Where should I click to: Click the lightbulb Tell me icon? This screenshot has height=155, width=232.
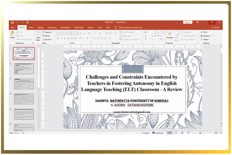coord(115,28)
